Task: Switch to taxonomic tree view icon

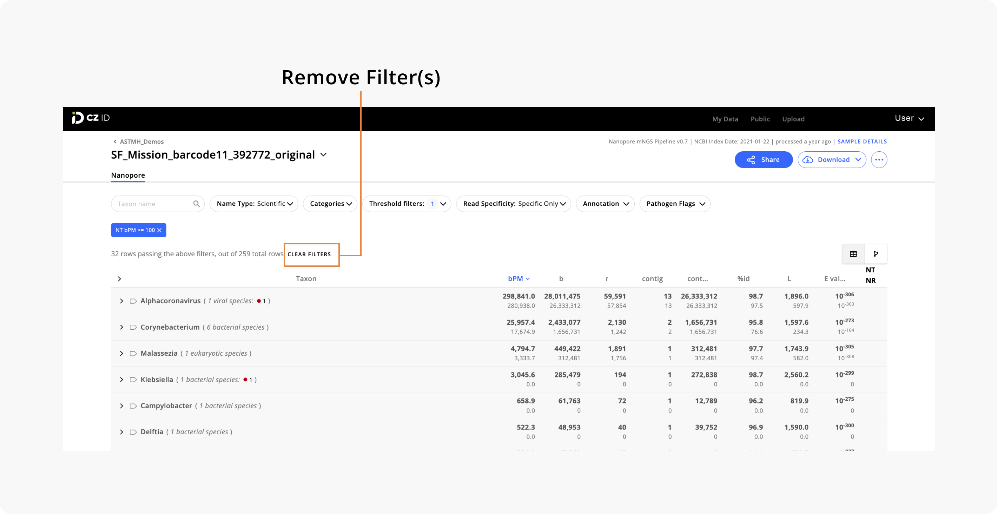Action: click(876, 254)
